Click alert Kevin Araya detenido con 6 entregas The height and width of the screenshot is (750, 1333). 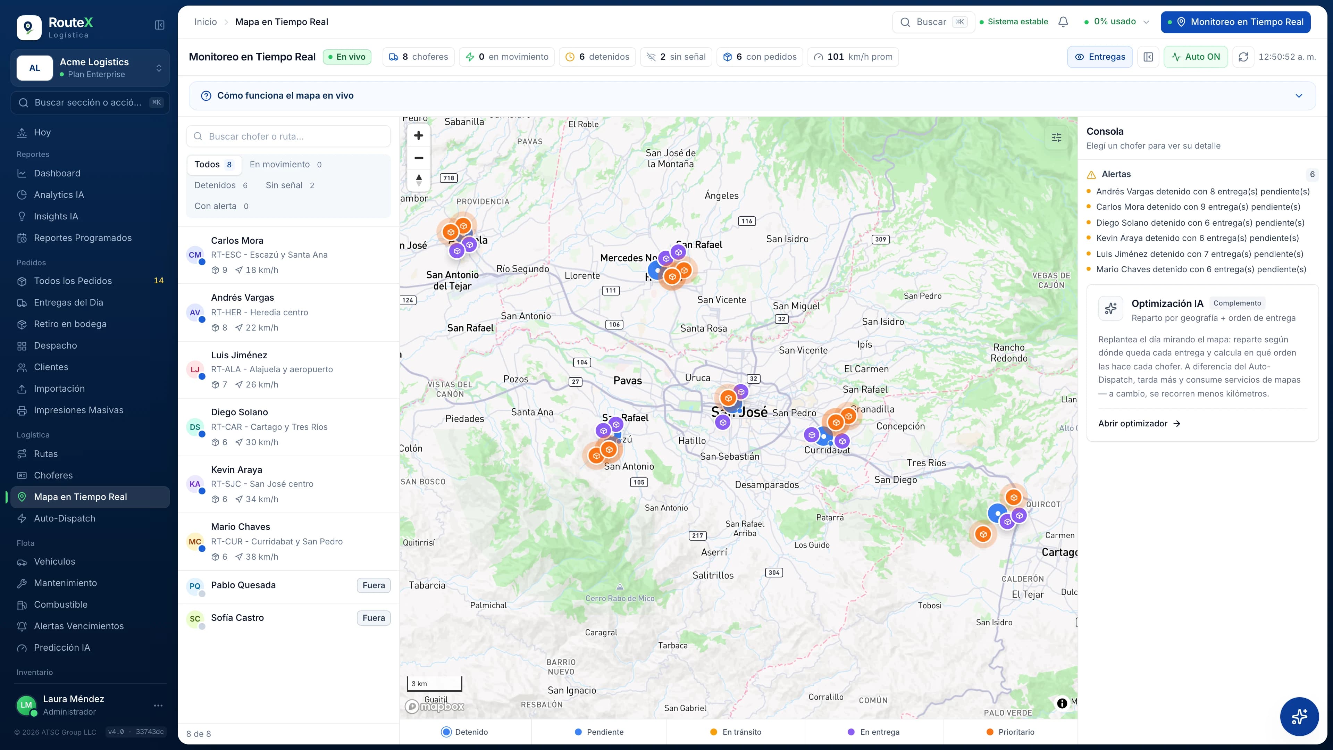[1197, 238]
